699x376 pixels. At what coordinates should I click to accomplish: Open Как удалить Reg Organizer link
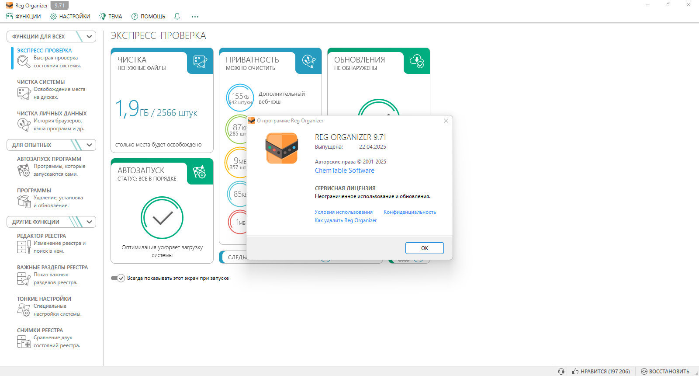click(346, 220)
